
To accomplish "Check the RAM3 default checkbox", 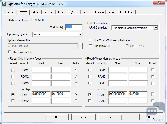I will [90, 83].
